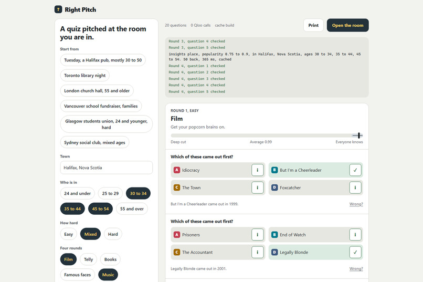Open info for The Accountant answer

coord(257,252)
